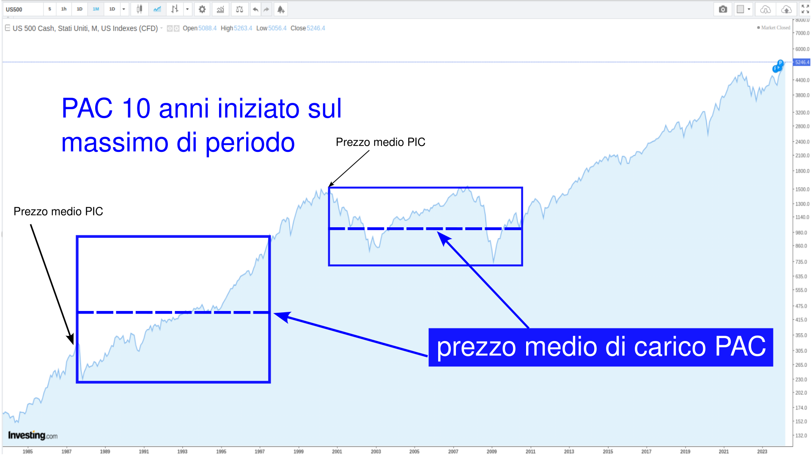This screenshot has width=812, height=457.
Task: Switch to the 1M timeframe
Action: (96, 9)
